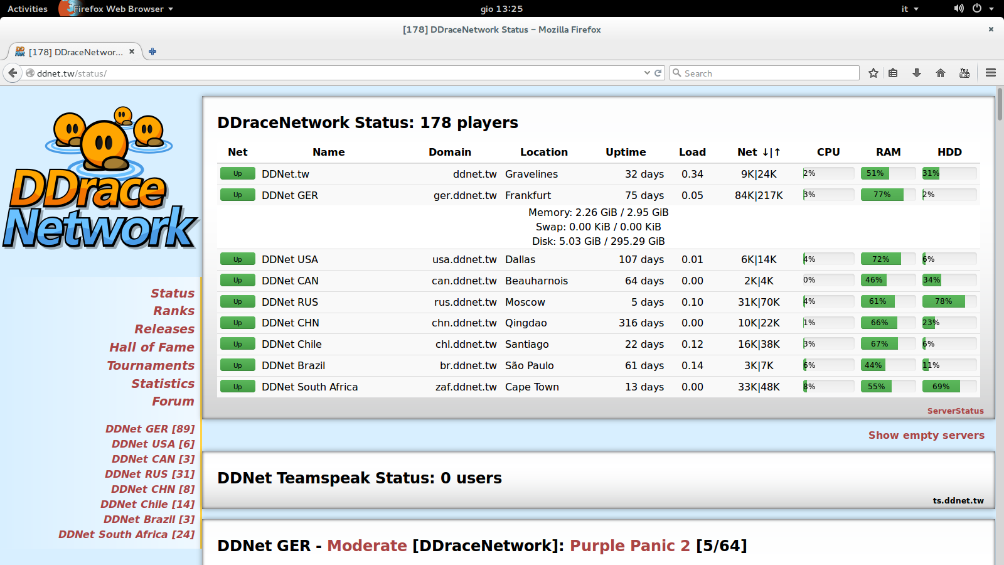The image size is (1004, 565).
Task: Open the Firefox hamburger menu
Action: coord(991,73)
